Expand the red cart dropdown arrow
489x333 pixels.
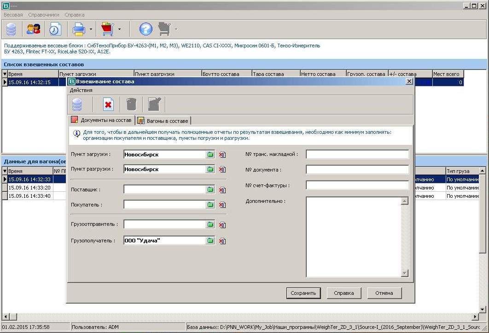coord(119,29)
